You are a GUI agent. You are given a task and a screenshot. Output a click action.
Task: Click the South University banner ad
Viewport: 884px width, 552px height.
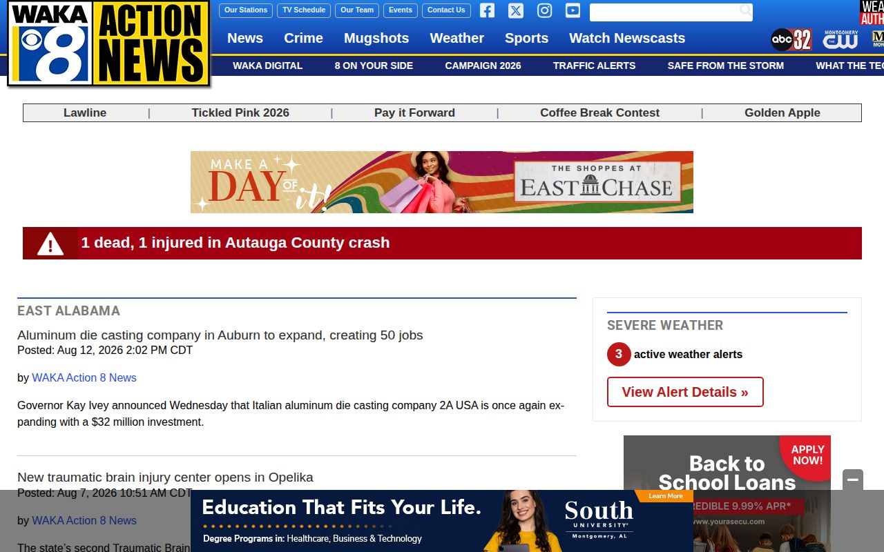coord(442,521)
